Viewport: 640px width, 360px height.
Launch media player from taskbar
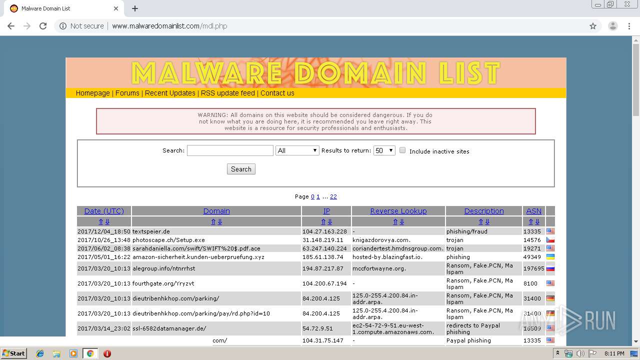pos(73,353)
